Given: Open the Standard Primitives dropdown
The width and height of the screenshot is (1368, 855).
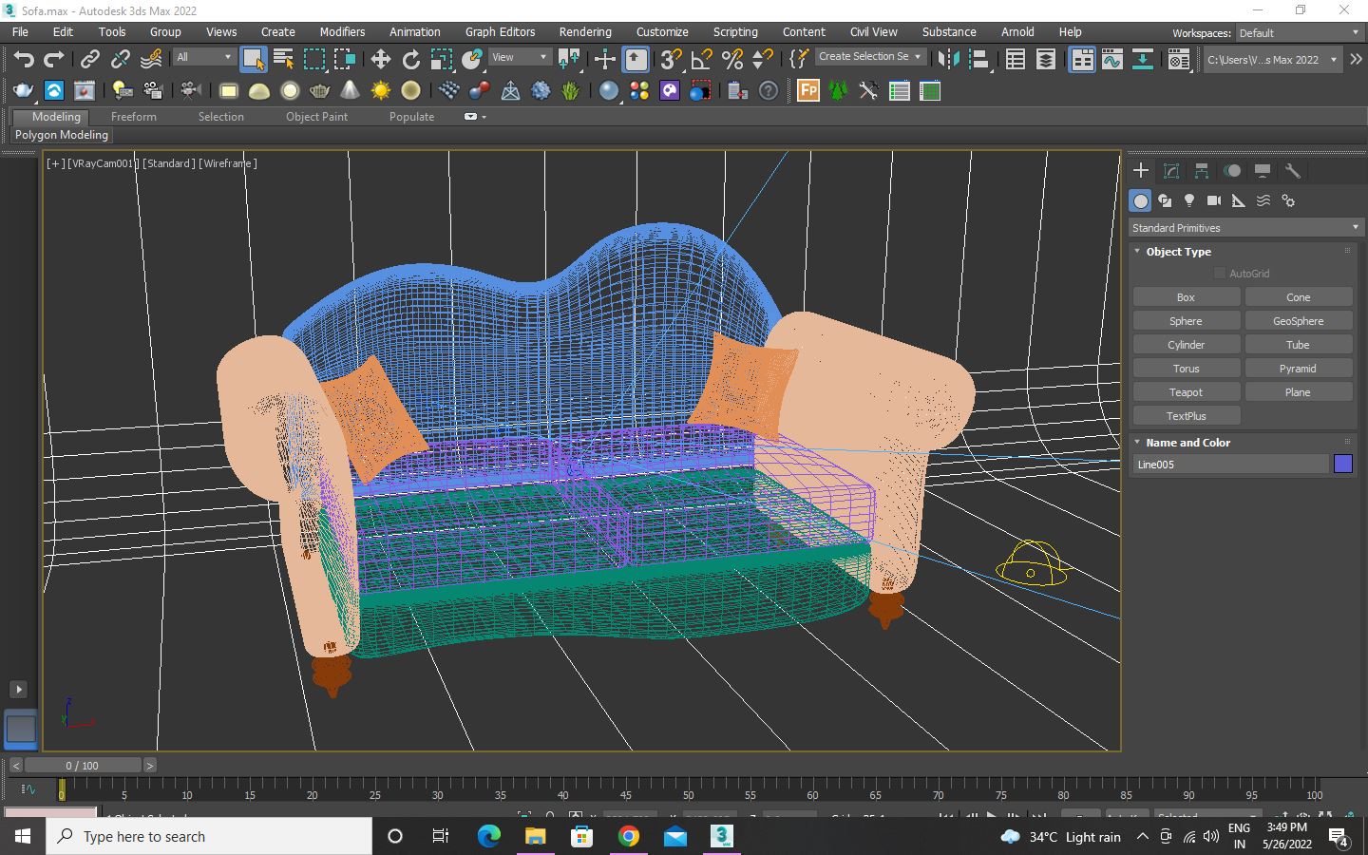Looking at the screenshot, I should coord(1244,228).
